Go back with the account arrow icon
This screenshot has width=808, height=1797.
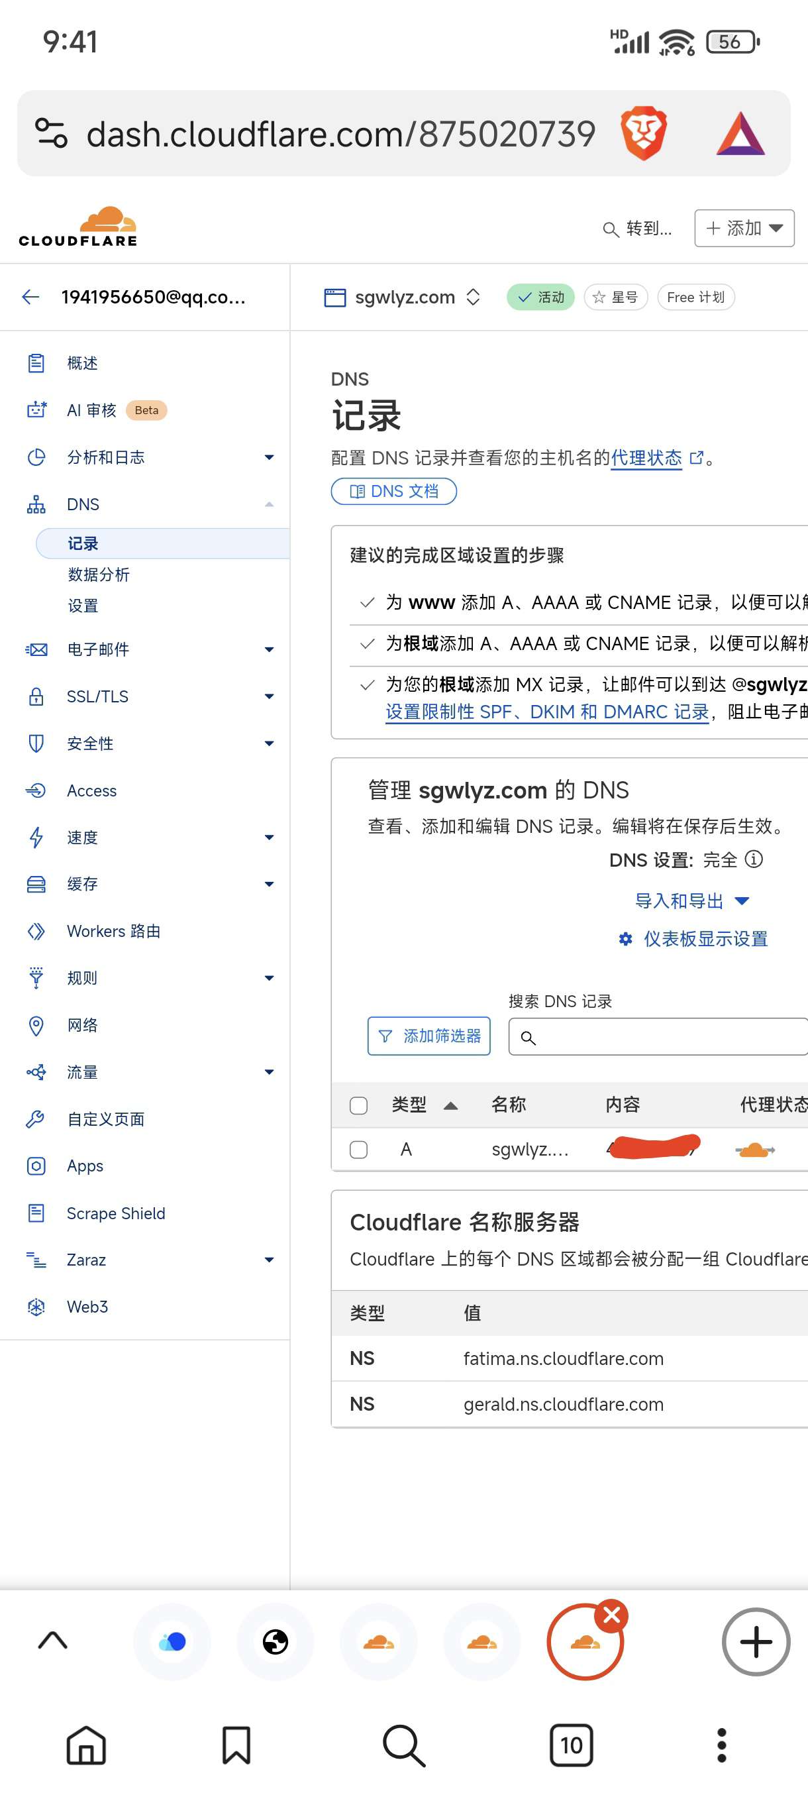tap(30, 297)
